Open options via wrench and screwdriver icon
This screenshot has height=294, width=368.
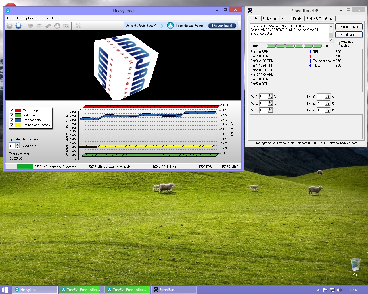coord(78,26)
